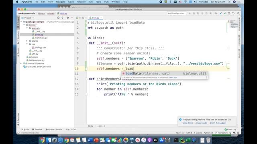
Task: Select loadData completion suggestion
Action: pyautogui.click(x=165, y=74)
